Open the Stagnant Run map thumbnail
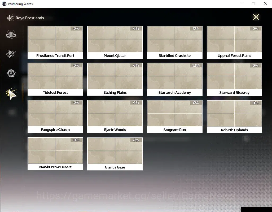Image resolution: width=272 pixels, height=212 pixels. [175, 113]
